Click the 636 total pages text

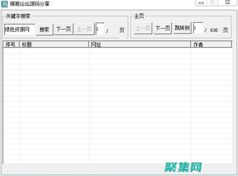click(214, 30)
